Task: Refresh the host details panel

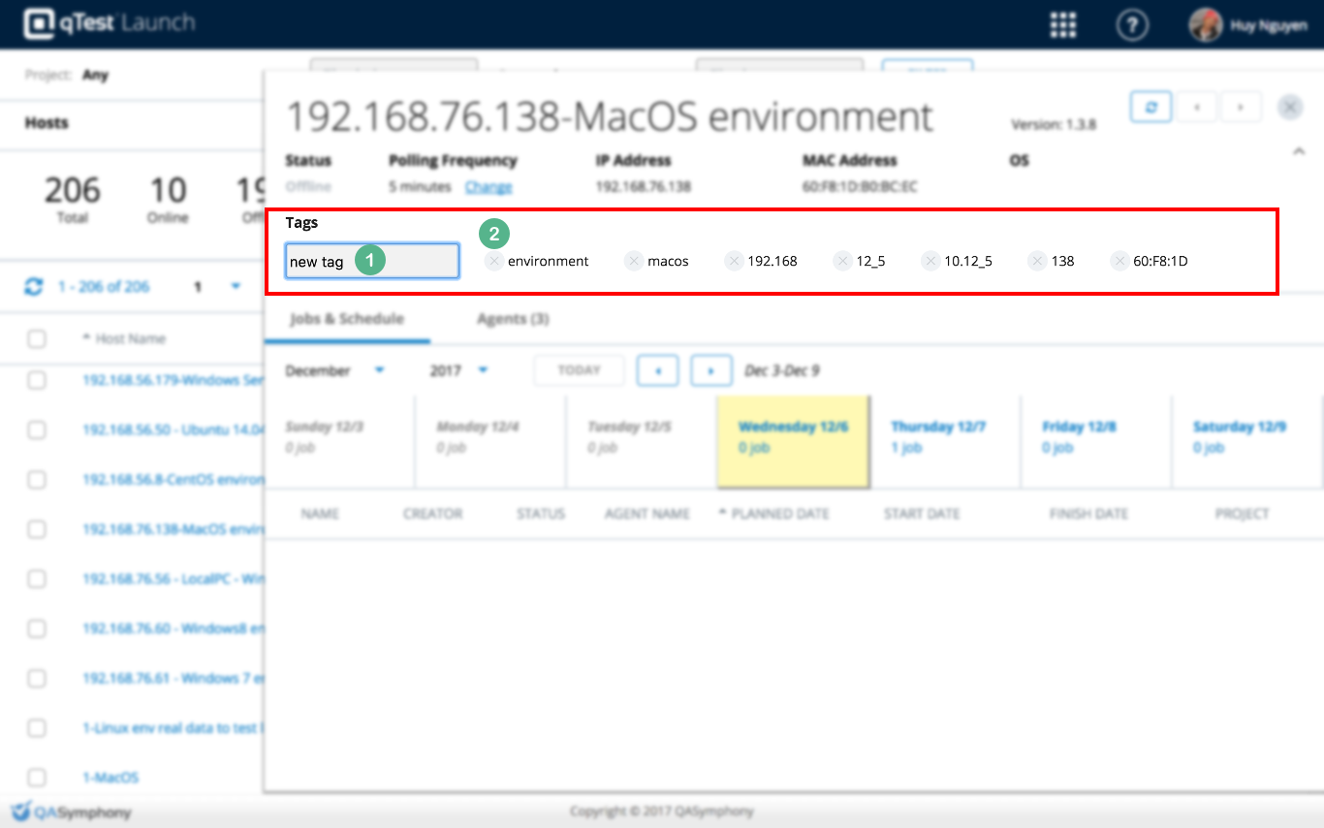Action: pyautogui.click(x=1151, y=108)
